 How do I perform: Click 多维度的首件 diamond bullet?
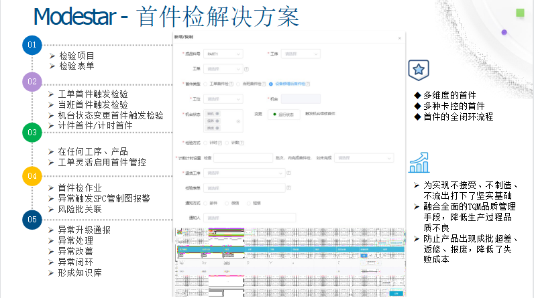pyautogui.click(x=449, y=95)
